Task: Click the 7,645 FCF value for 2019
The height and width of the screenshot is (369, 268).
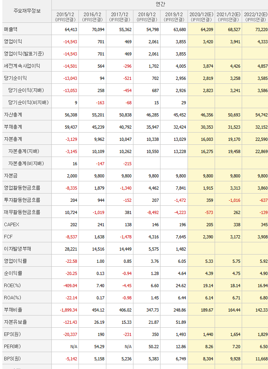Action: point(181,237)
